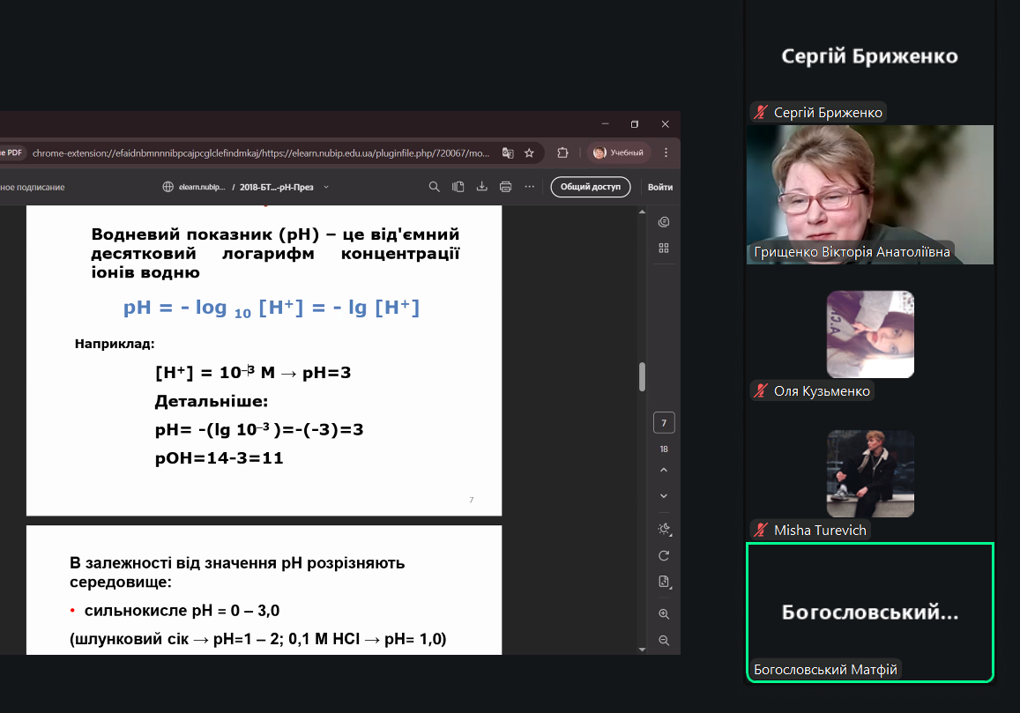This screenshot has width=1020, height=713.
Task: Click muted microphone icon of Оля Кузьменко
Action: (x=761, y=391)
